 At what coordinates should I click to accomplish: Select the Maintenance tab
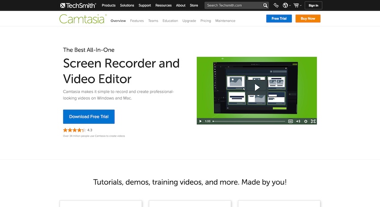[x=225, y=21]
